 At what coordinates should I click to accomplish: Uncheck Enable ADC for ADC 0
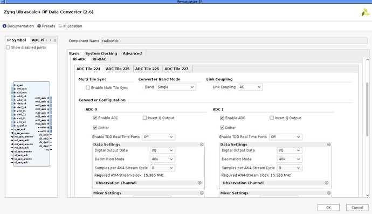coord(95,118)
